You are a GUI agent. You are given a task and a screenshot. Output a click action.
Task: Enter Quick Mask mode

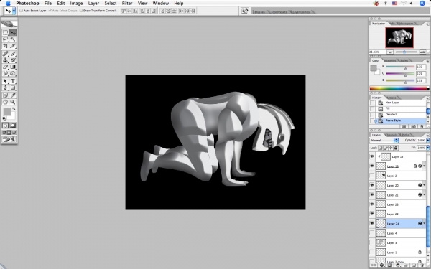[13, 126]
